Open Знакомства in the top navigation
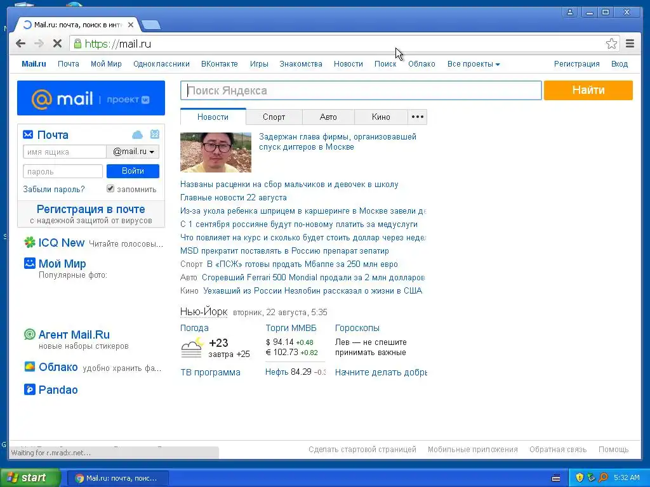This screenshot has width=650, height=487. 300,64
